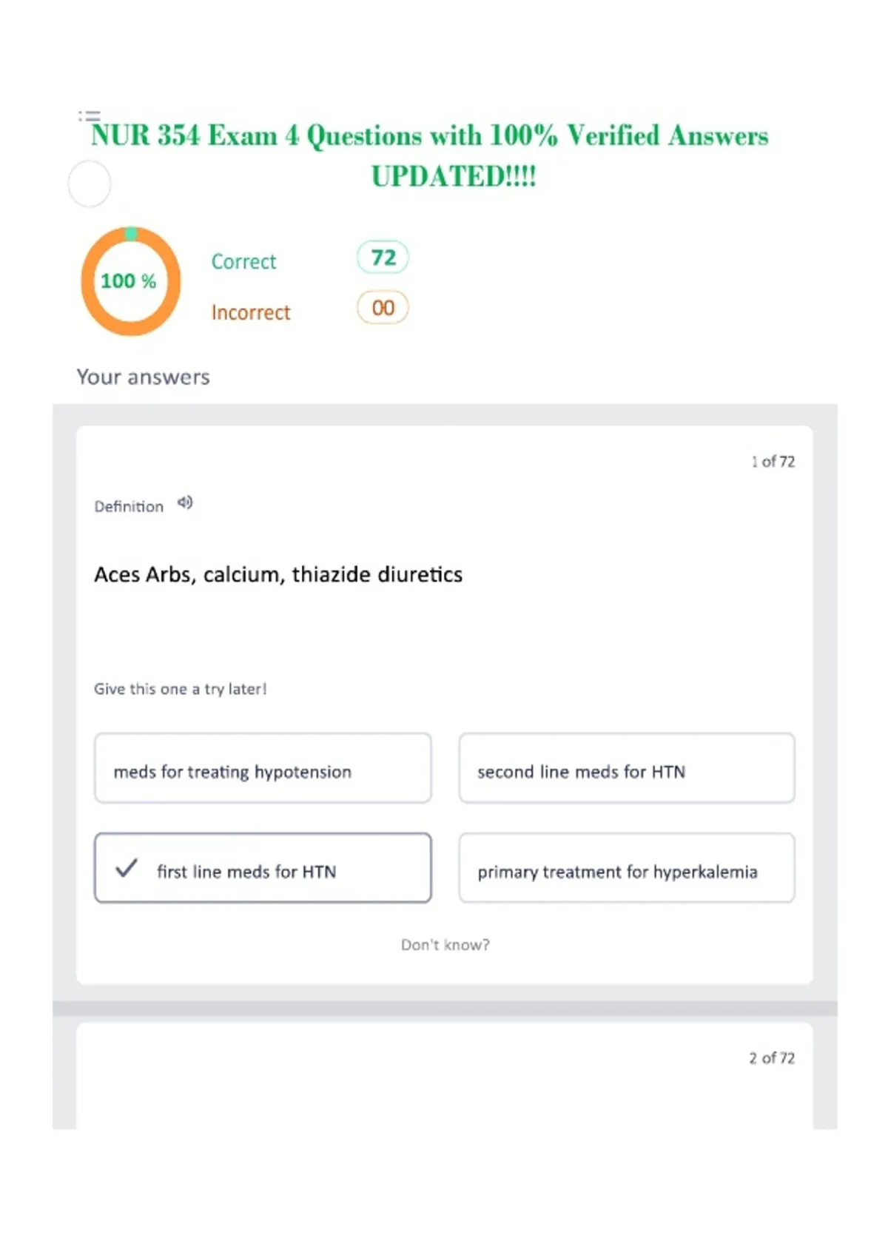Click the Correct count badge 72
This screenshot has height=1258, width=888.
[383, 258]
